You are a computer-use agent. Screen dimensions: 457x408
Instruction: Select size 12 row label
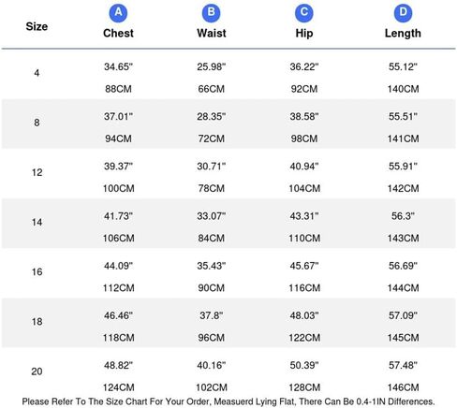click(37, 172)
